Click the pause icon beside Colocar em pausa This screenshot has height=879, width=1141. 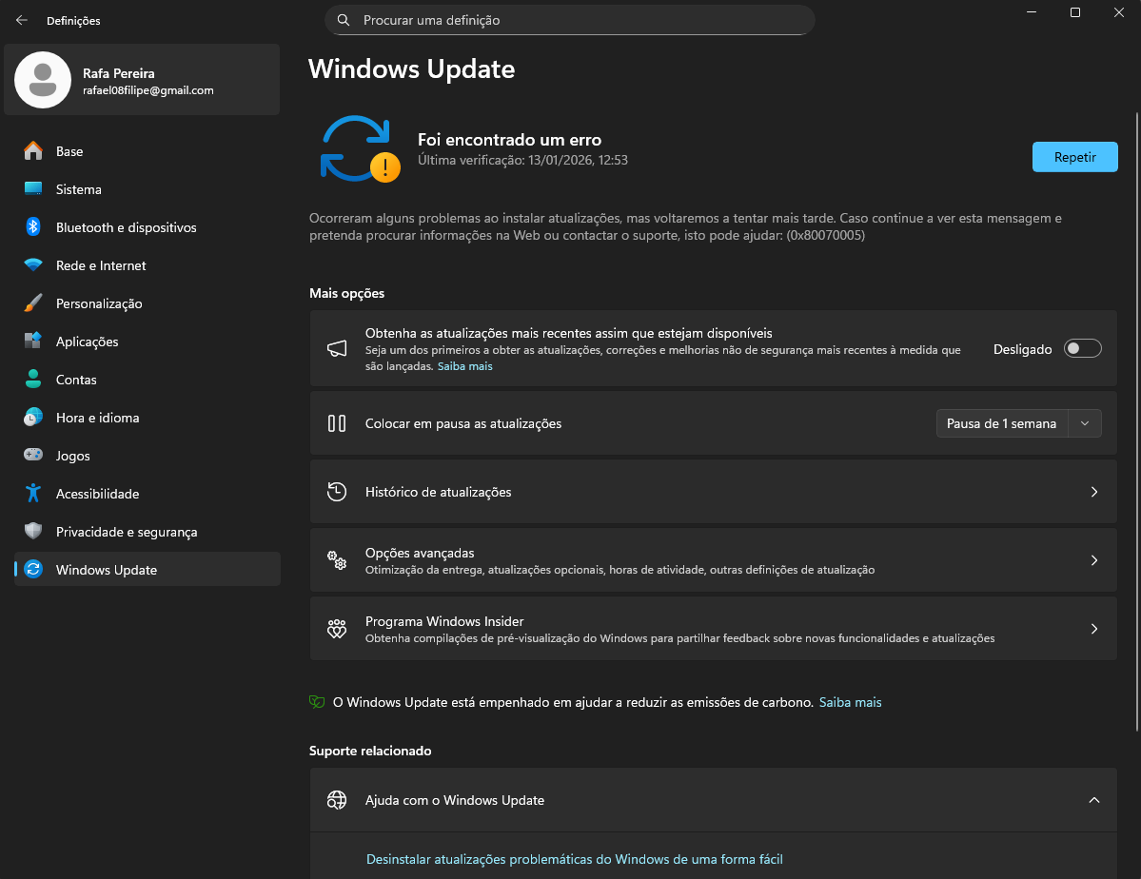point(337,423)
